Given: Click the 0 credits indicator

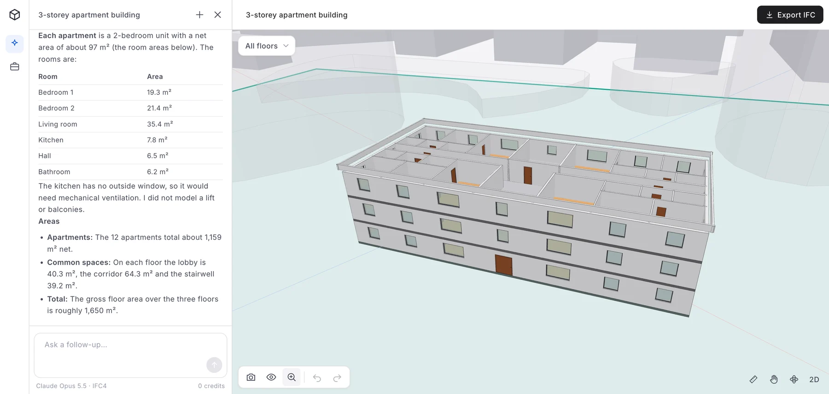Looking at the screenshot, I should click(x=211, y=386).
